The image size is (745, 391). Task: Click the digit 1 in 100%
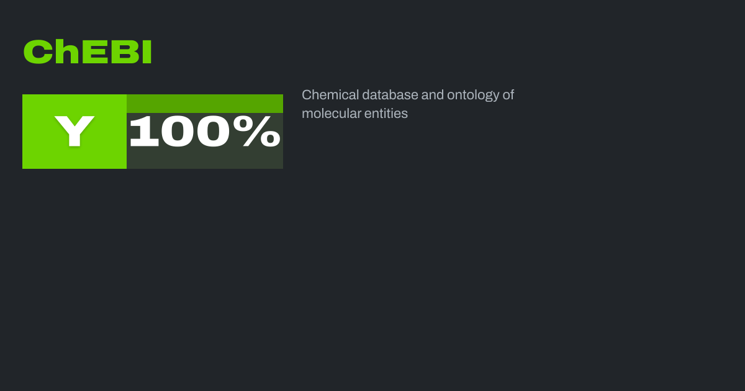click(143, 132)
